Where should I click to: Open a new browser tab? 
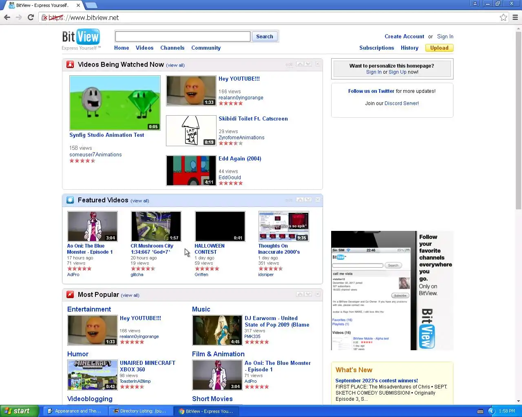[x=91, y=5]
